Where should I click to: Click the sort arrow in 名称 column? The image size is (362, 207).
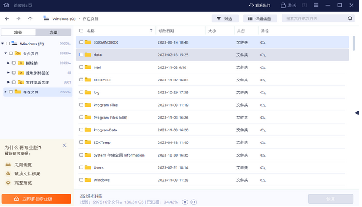151,30
